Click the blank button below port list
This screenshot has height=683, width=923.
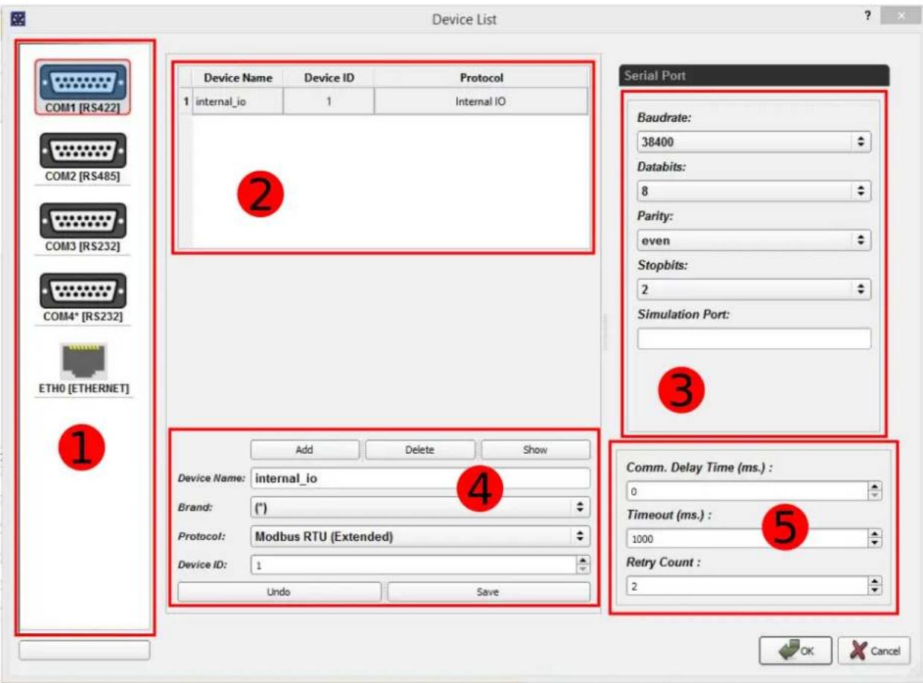(84, 650)
